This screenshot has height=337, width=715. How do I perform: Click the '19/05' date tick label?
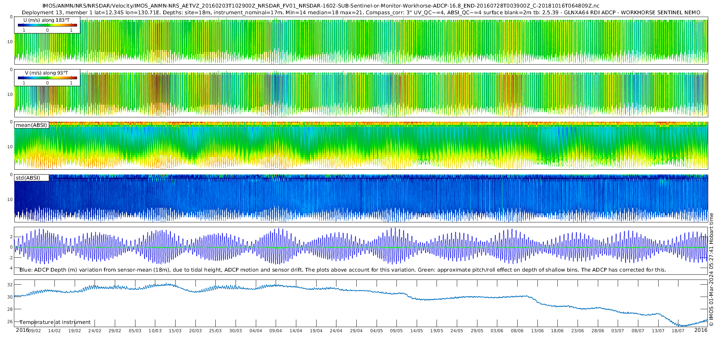pos(437,331)
